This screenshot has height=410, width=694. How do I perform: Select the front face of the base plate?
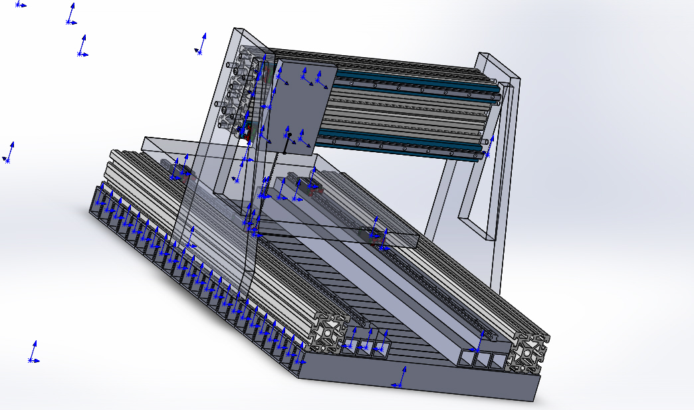418,377
